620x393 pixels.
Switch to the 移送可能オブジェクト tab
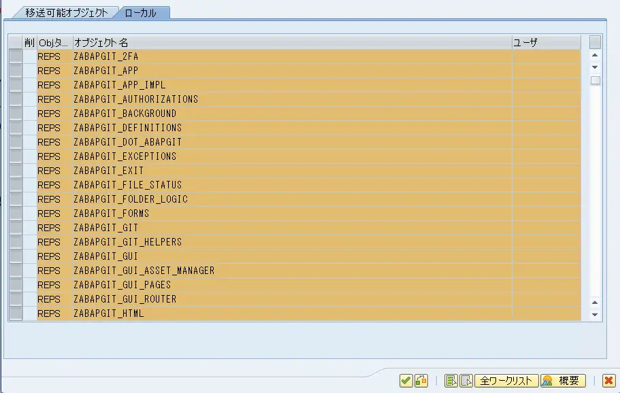67,13
